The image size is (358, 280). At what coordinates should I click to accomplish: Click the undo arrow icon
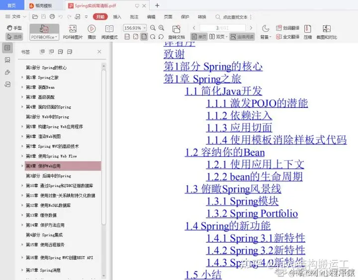click(61, 17)
